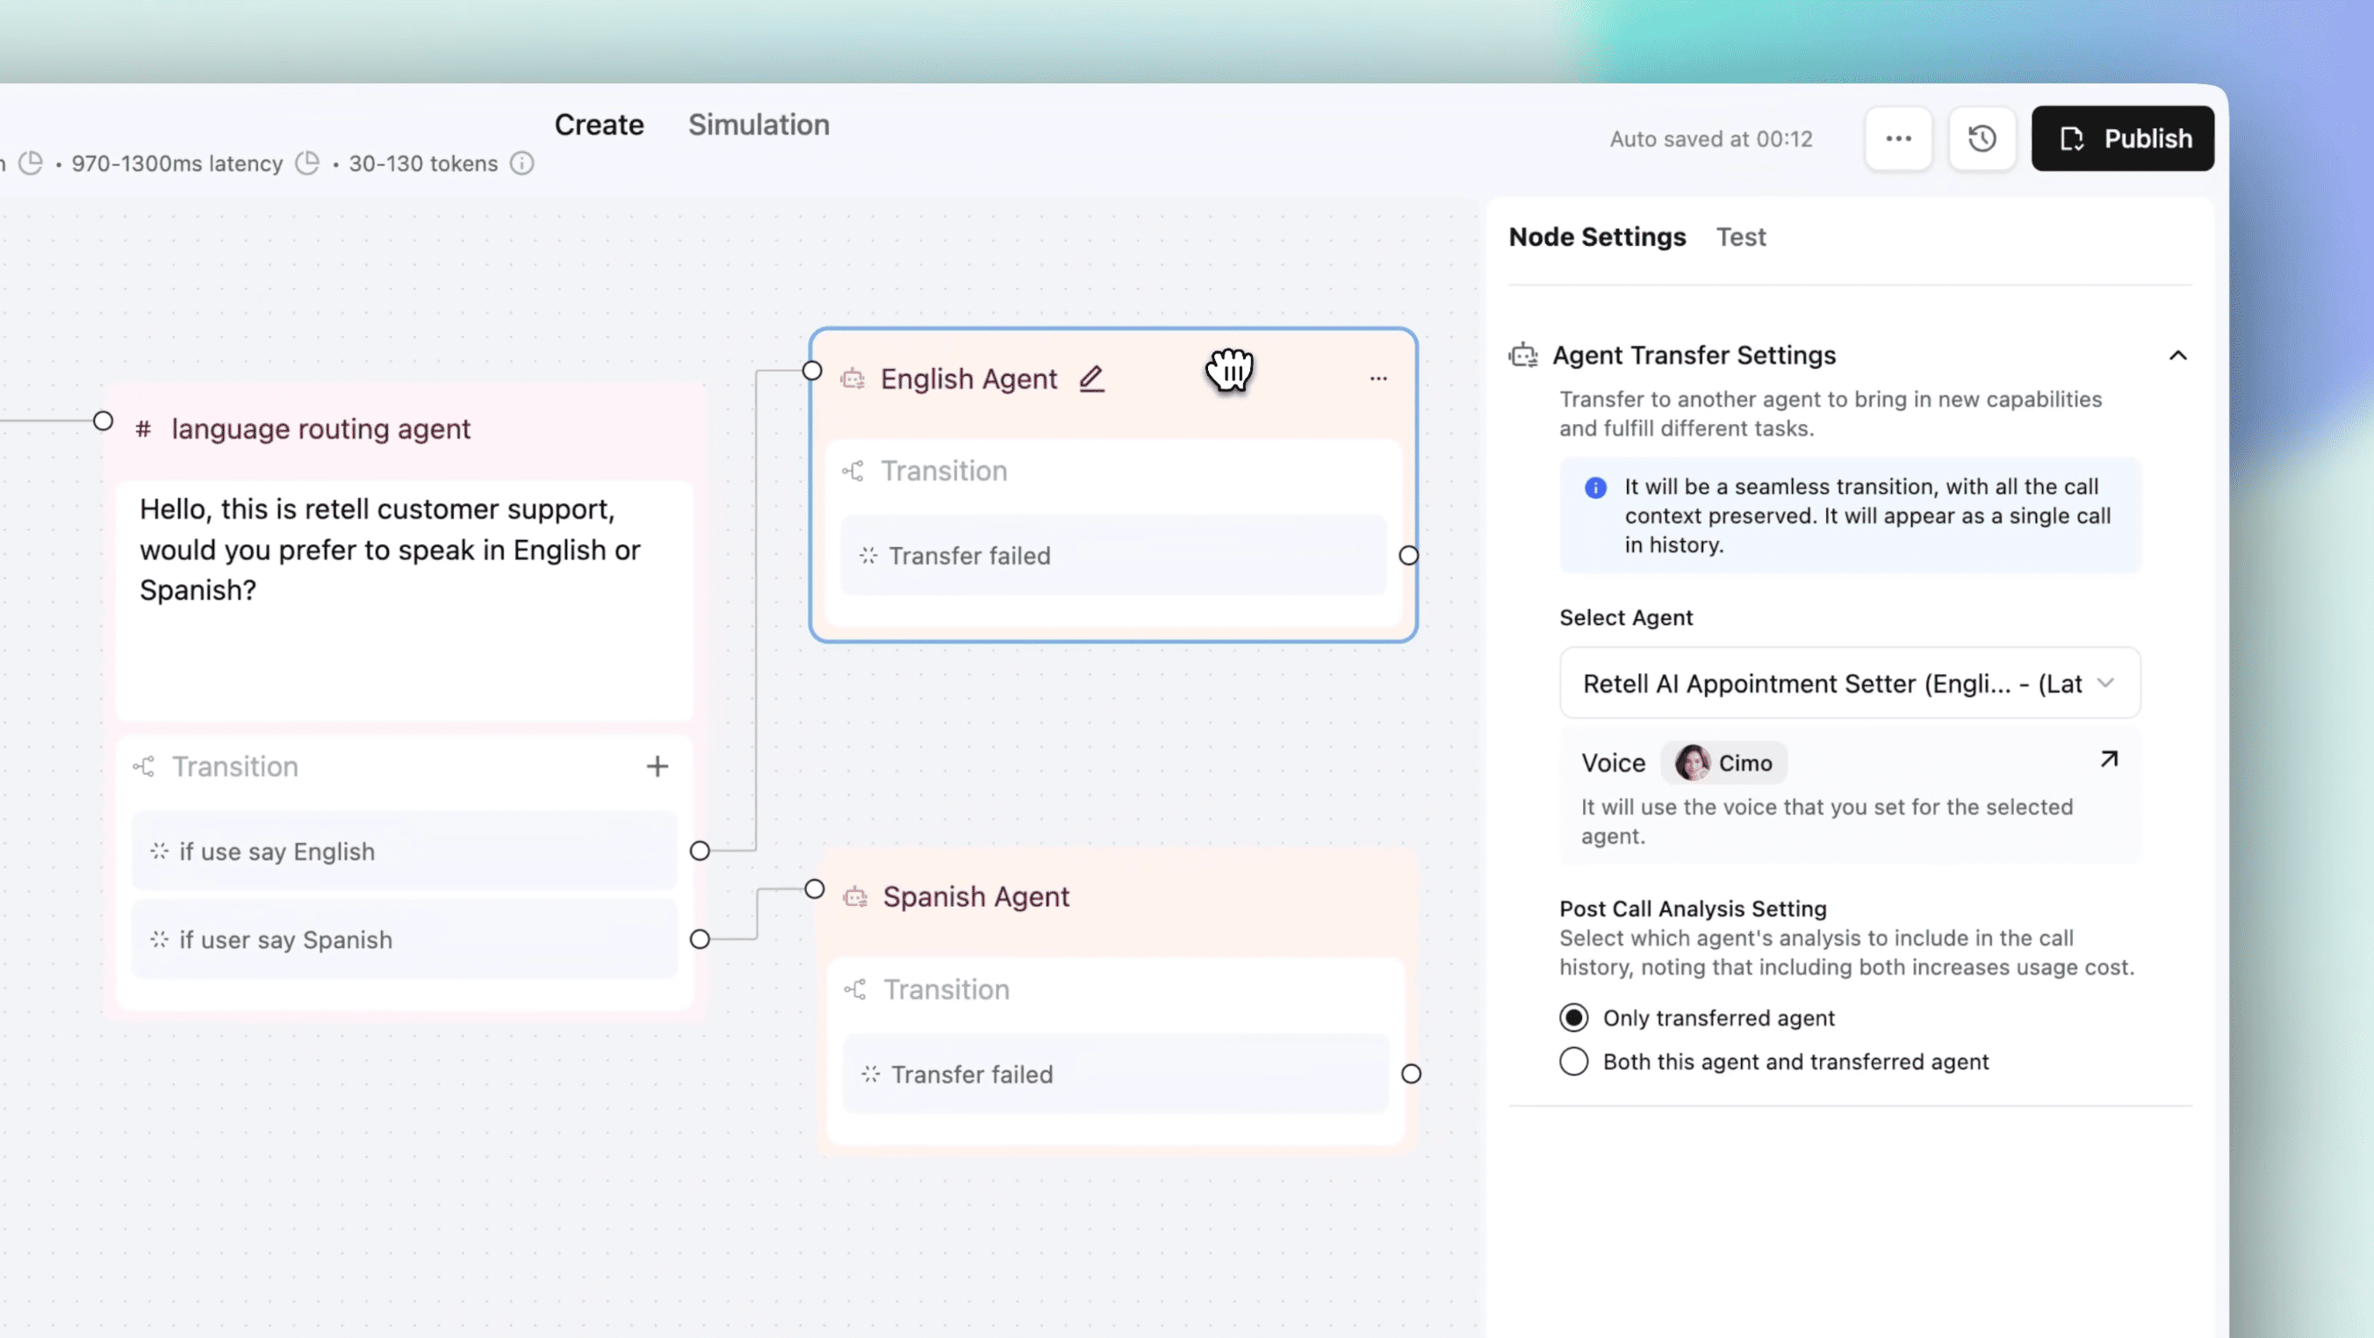This screenshot has height=1338, width=2374.
Task: Click the '30-130 tokens' text
Action: coord(423,164)
